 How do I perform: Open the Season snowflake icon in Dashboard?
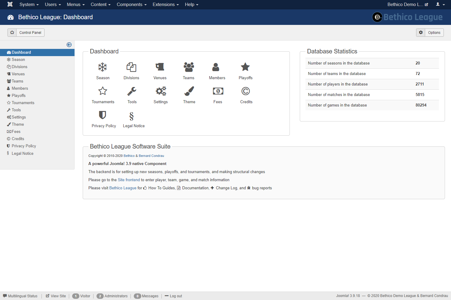(103, 67)
